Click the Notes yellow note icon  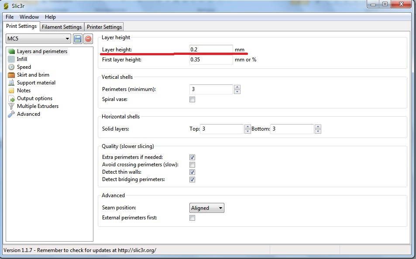(11, 91)
